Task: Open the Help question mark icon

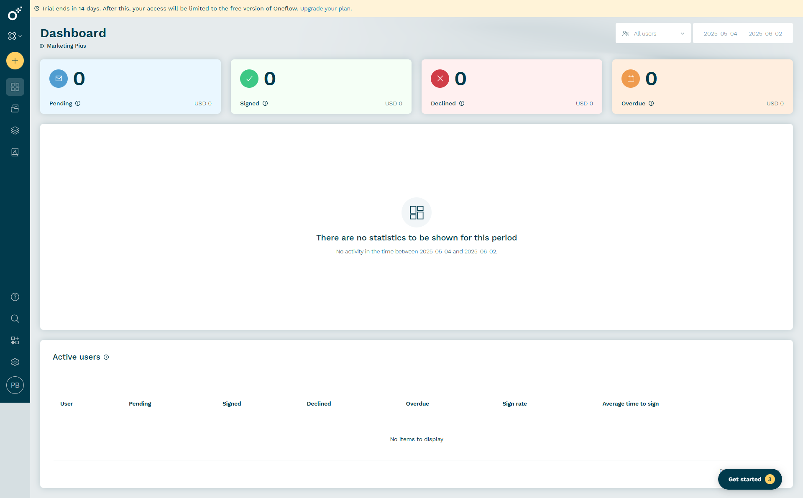Action: 15,297
